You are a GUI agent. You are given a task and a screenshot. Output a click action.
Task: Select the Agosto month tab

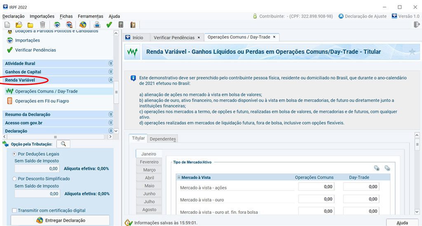[x=149, y=210]
